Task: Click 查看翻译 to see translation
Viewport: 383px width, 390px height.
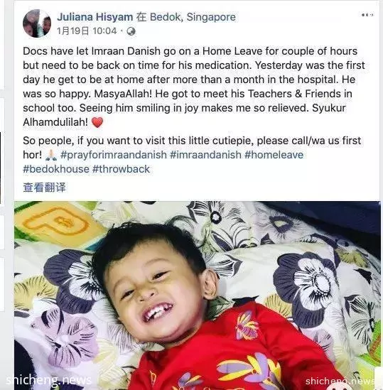Action: 44,188
